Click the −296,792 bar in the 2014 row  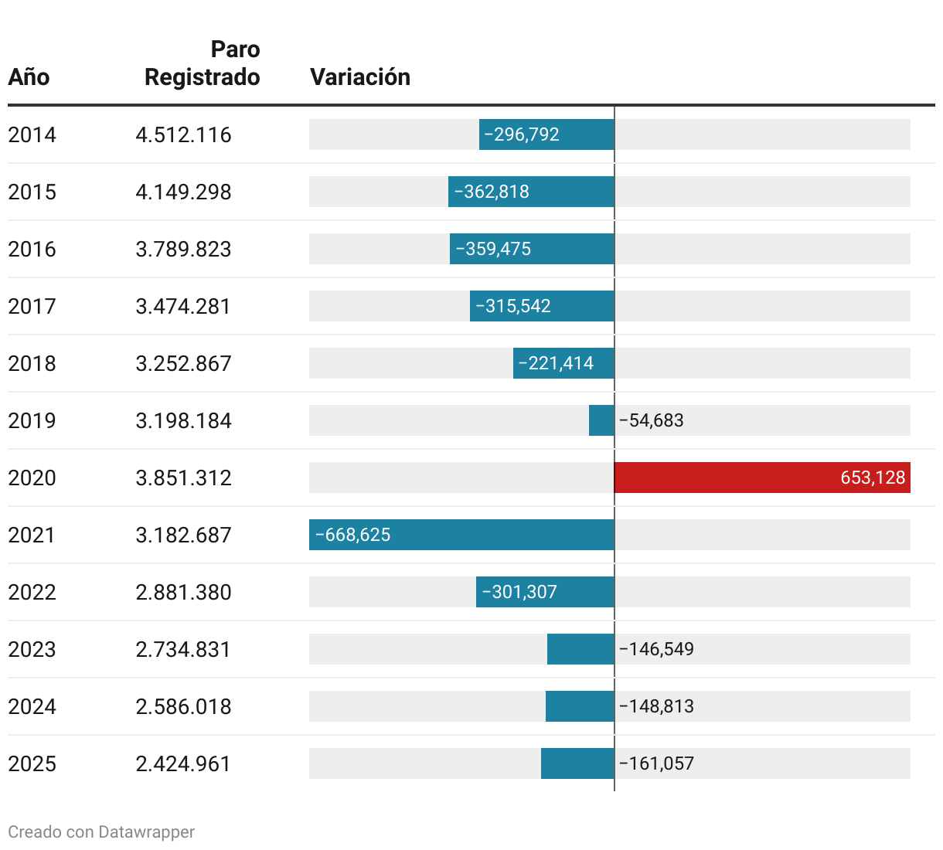coord(546,134)
